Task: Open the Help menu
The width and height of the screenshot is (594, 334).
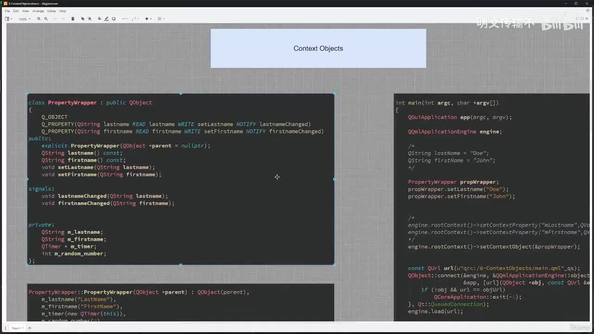Action: (63, 11)
